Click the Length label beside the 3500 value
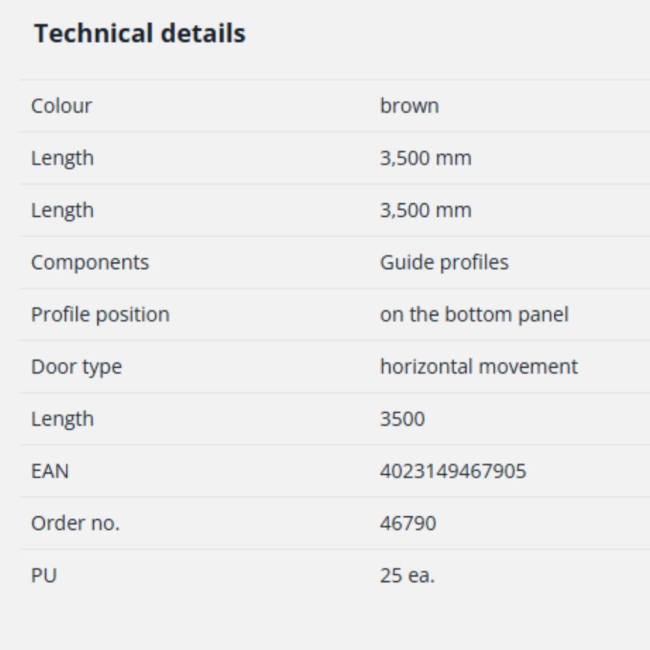The height and width of the screenshot is (650, 650). point(63,419)
